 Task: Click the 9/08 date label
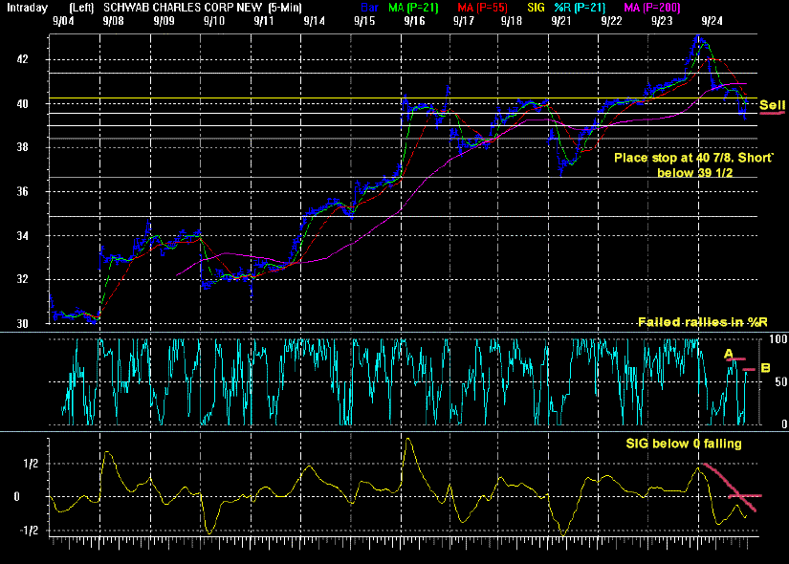(113, 21)
